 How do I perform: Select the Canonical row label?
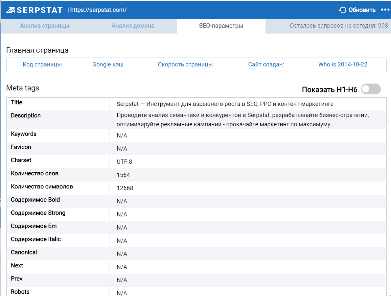click(24, 252)
